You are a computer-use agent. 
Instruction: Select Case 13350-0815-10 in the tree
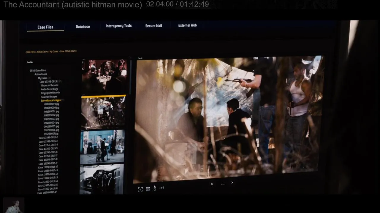pos(48,167)
